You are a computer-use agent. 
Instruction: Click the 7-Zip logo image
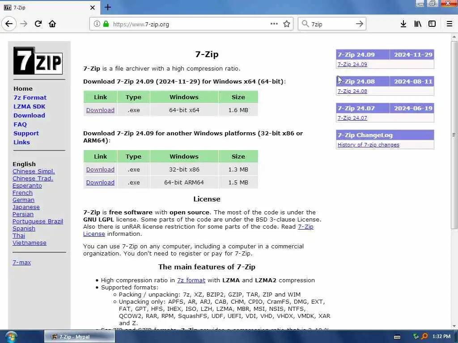pos(38,60)
